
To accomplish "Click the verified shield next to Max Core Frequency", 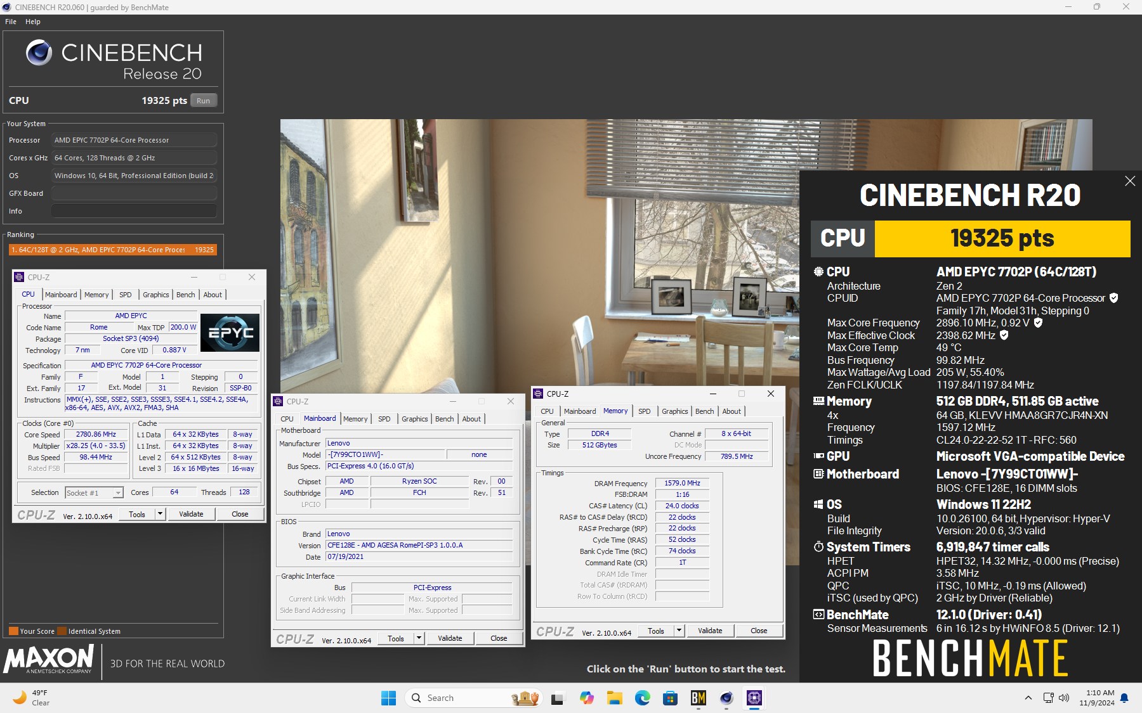I will (1038, 323).
